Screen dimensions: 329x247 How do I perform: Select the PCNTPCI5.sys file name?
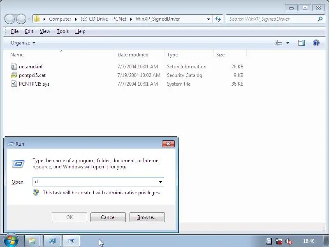(34, 84)
